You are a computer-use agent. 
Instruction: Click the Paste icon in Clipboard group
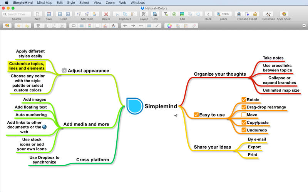133,14
